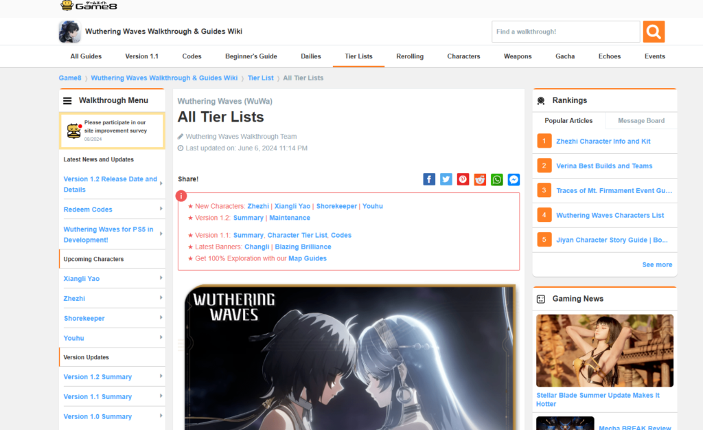Share the article on Facebook
The height and width of the screenshot is (430, 703).
(429, 179)
